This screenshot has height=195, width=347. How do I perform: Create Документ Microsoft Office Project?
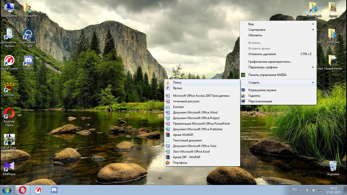[x=202, y=118]
